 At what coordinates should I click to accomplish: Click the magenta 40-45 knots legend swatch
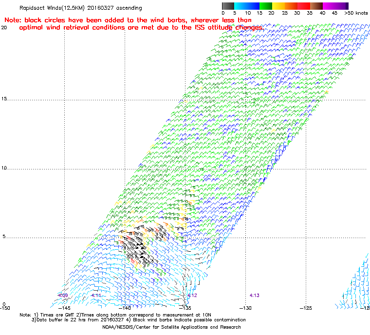[329, 6]
